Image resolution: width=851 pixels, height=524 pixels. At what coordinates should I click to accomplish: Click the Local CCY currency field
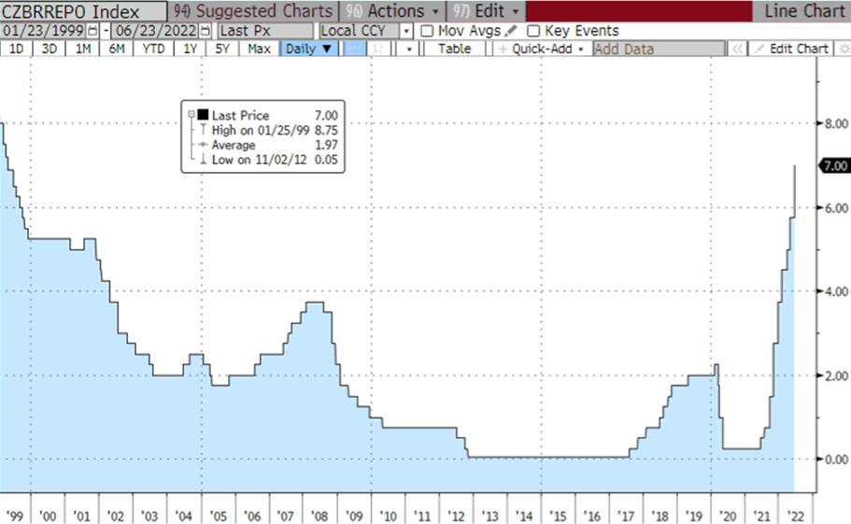pos(360,31)
